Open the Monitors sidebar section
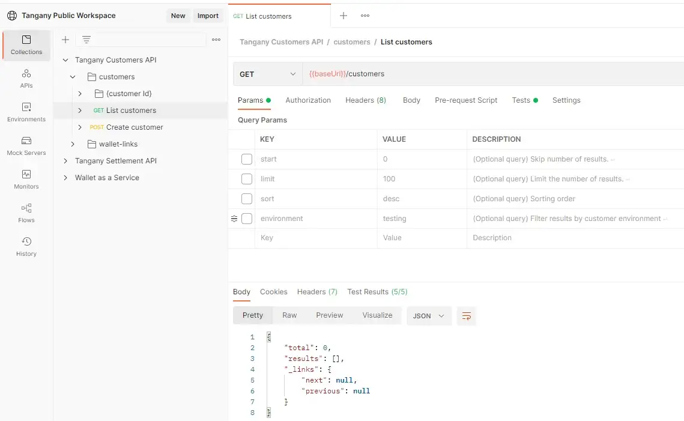This screenshot has width=684, height=421. (26, 180)
